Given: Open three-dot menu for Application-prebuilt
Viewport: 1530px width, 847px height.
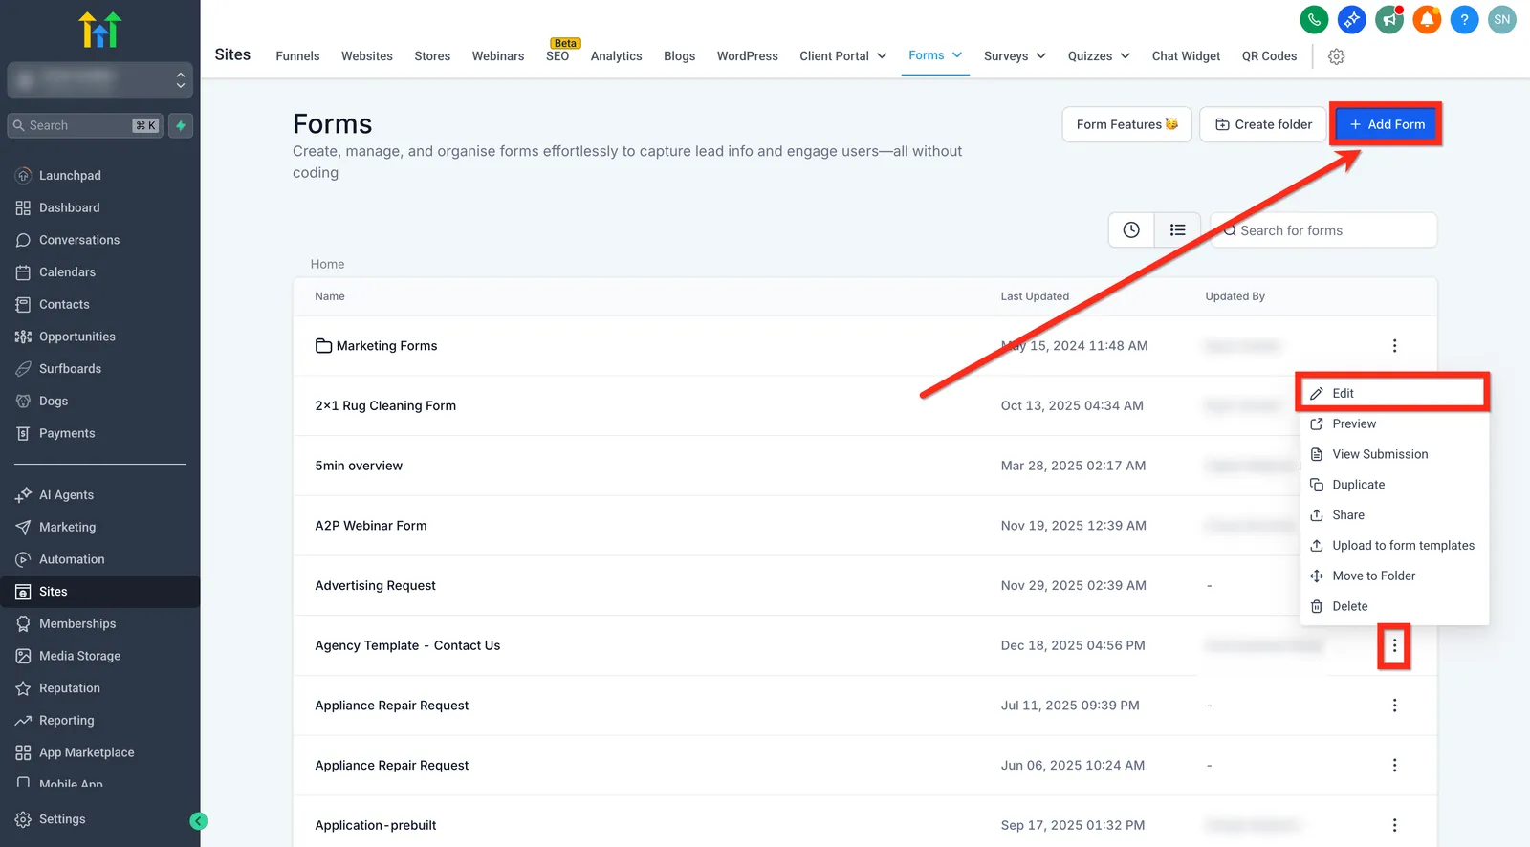Looking at the screenshot, I should click(x=1394, y=825).
